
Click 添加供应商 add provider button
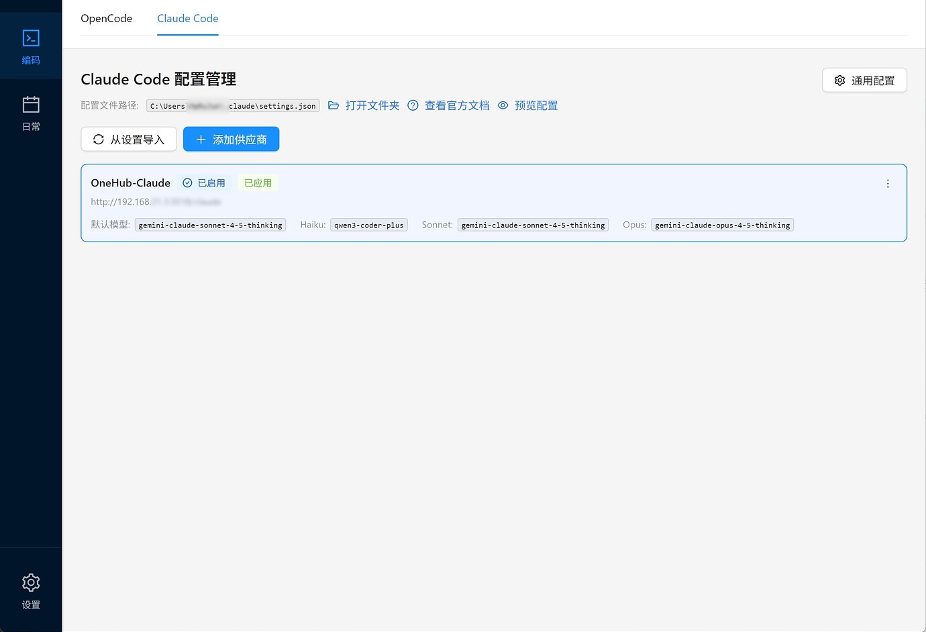pyautogui.click(x=232, y=140)
